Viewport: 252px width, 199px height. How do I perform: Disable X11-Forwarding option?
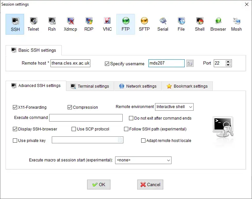(x=15, y=107)
